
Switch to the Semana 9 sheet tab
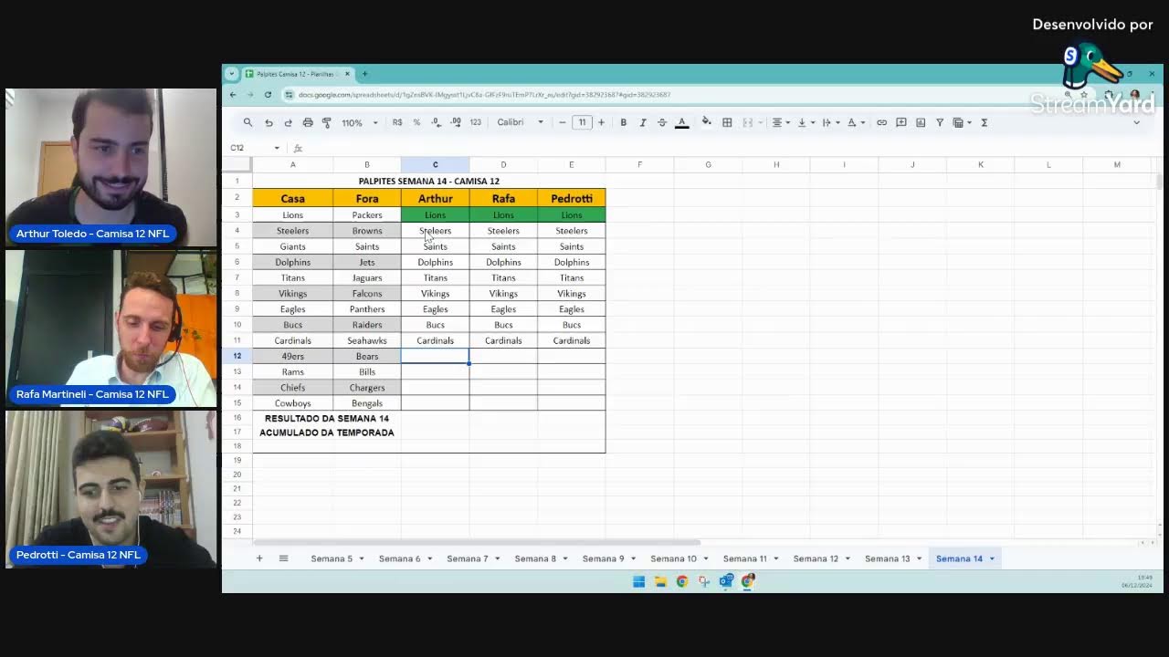[x=603, y=558]
